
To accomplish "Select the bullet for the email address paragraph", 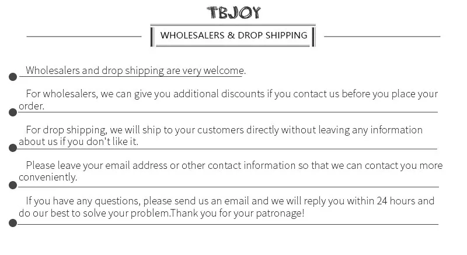I will coord(13,186).
